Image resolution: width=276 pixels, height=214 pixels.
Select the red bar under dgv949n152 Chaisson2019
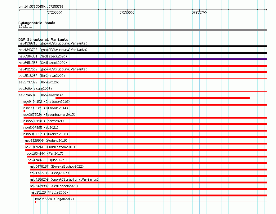(x=145, y=105)
